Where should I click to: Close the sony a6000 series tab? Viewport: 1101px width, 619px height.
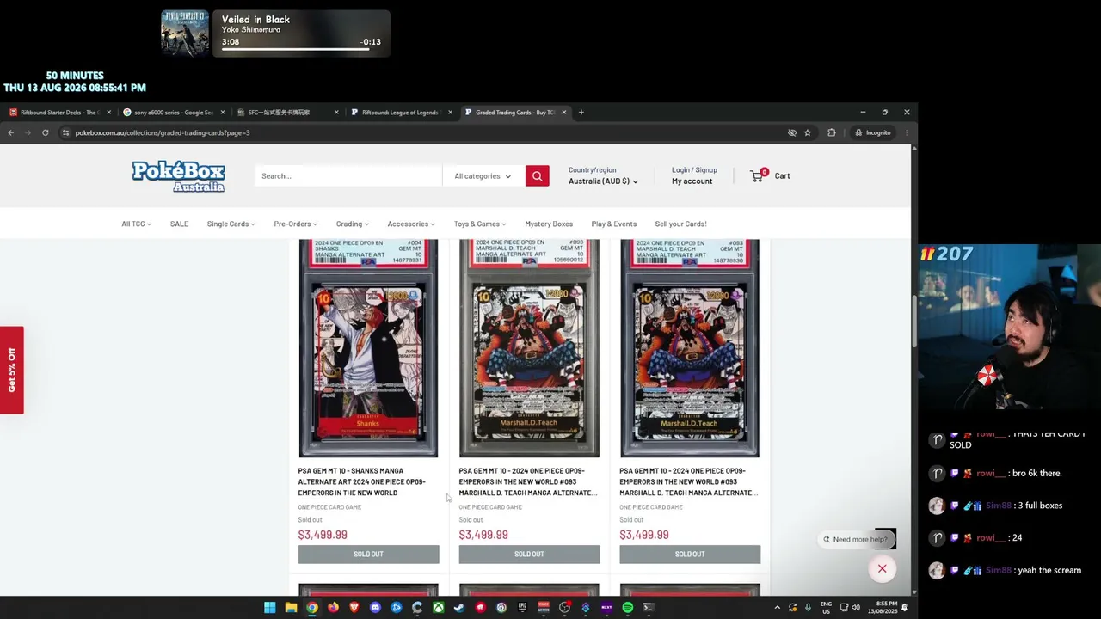pos(223,112)
